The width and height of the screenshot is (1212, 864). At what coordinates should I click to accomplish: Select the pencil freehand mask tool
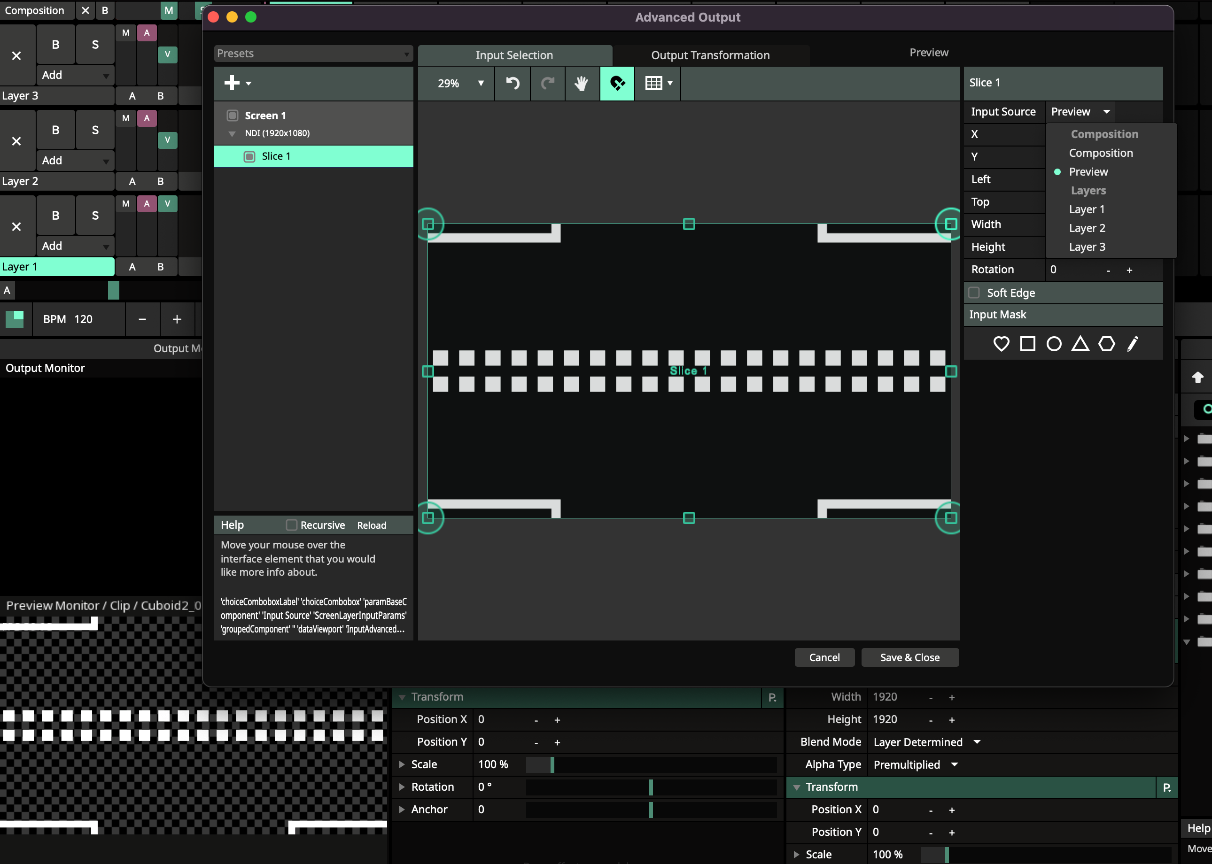point(1132,344)
